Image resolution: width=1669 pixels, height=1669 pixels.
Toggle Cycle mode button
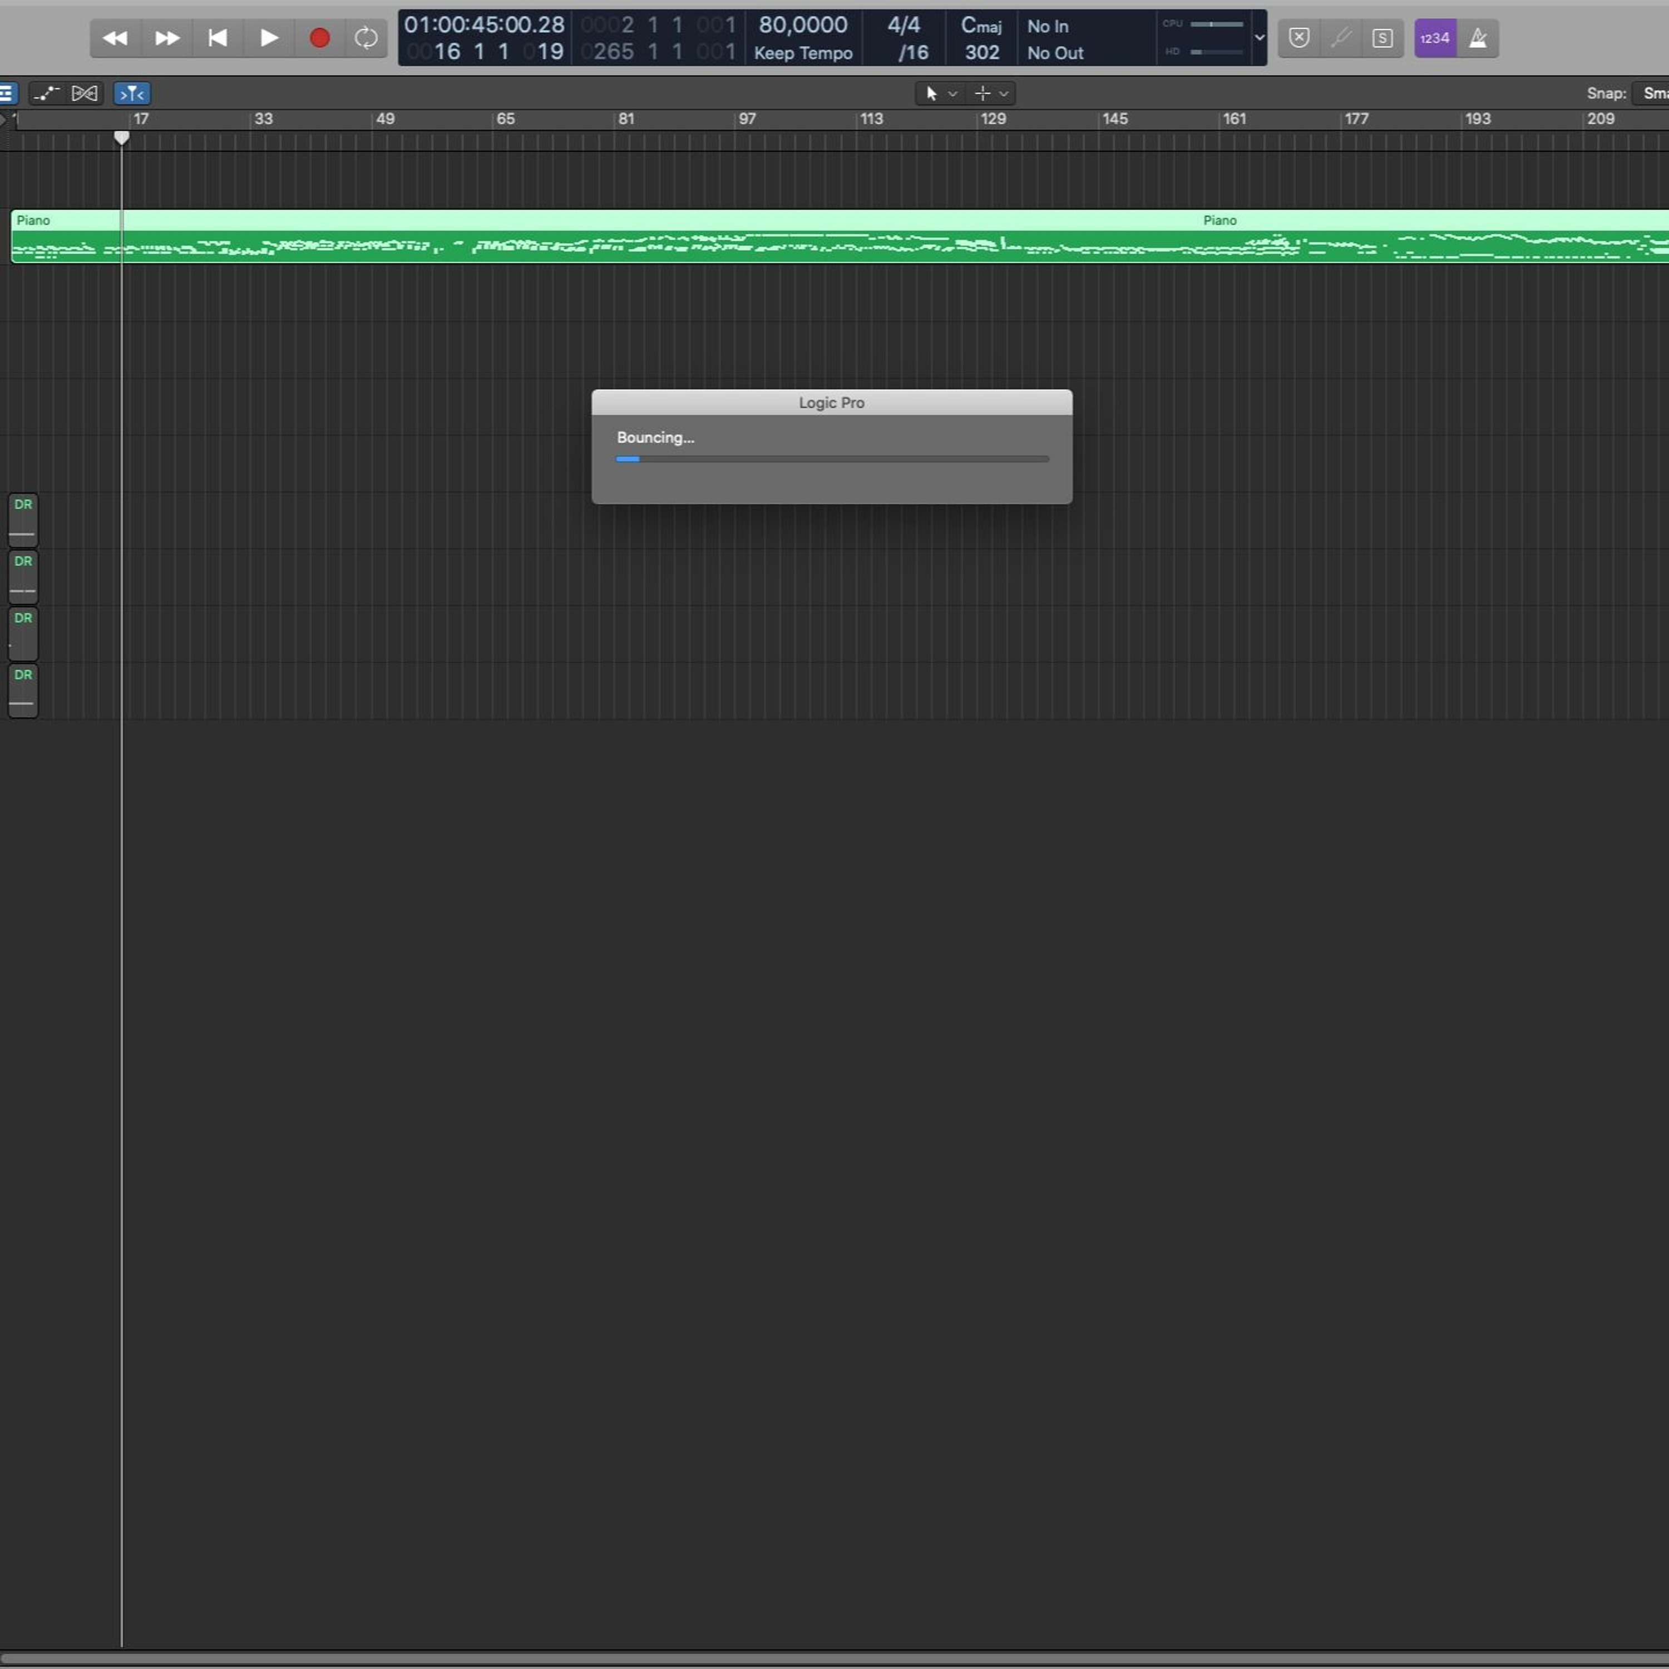coord(366,38)
